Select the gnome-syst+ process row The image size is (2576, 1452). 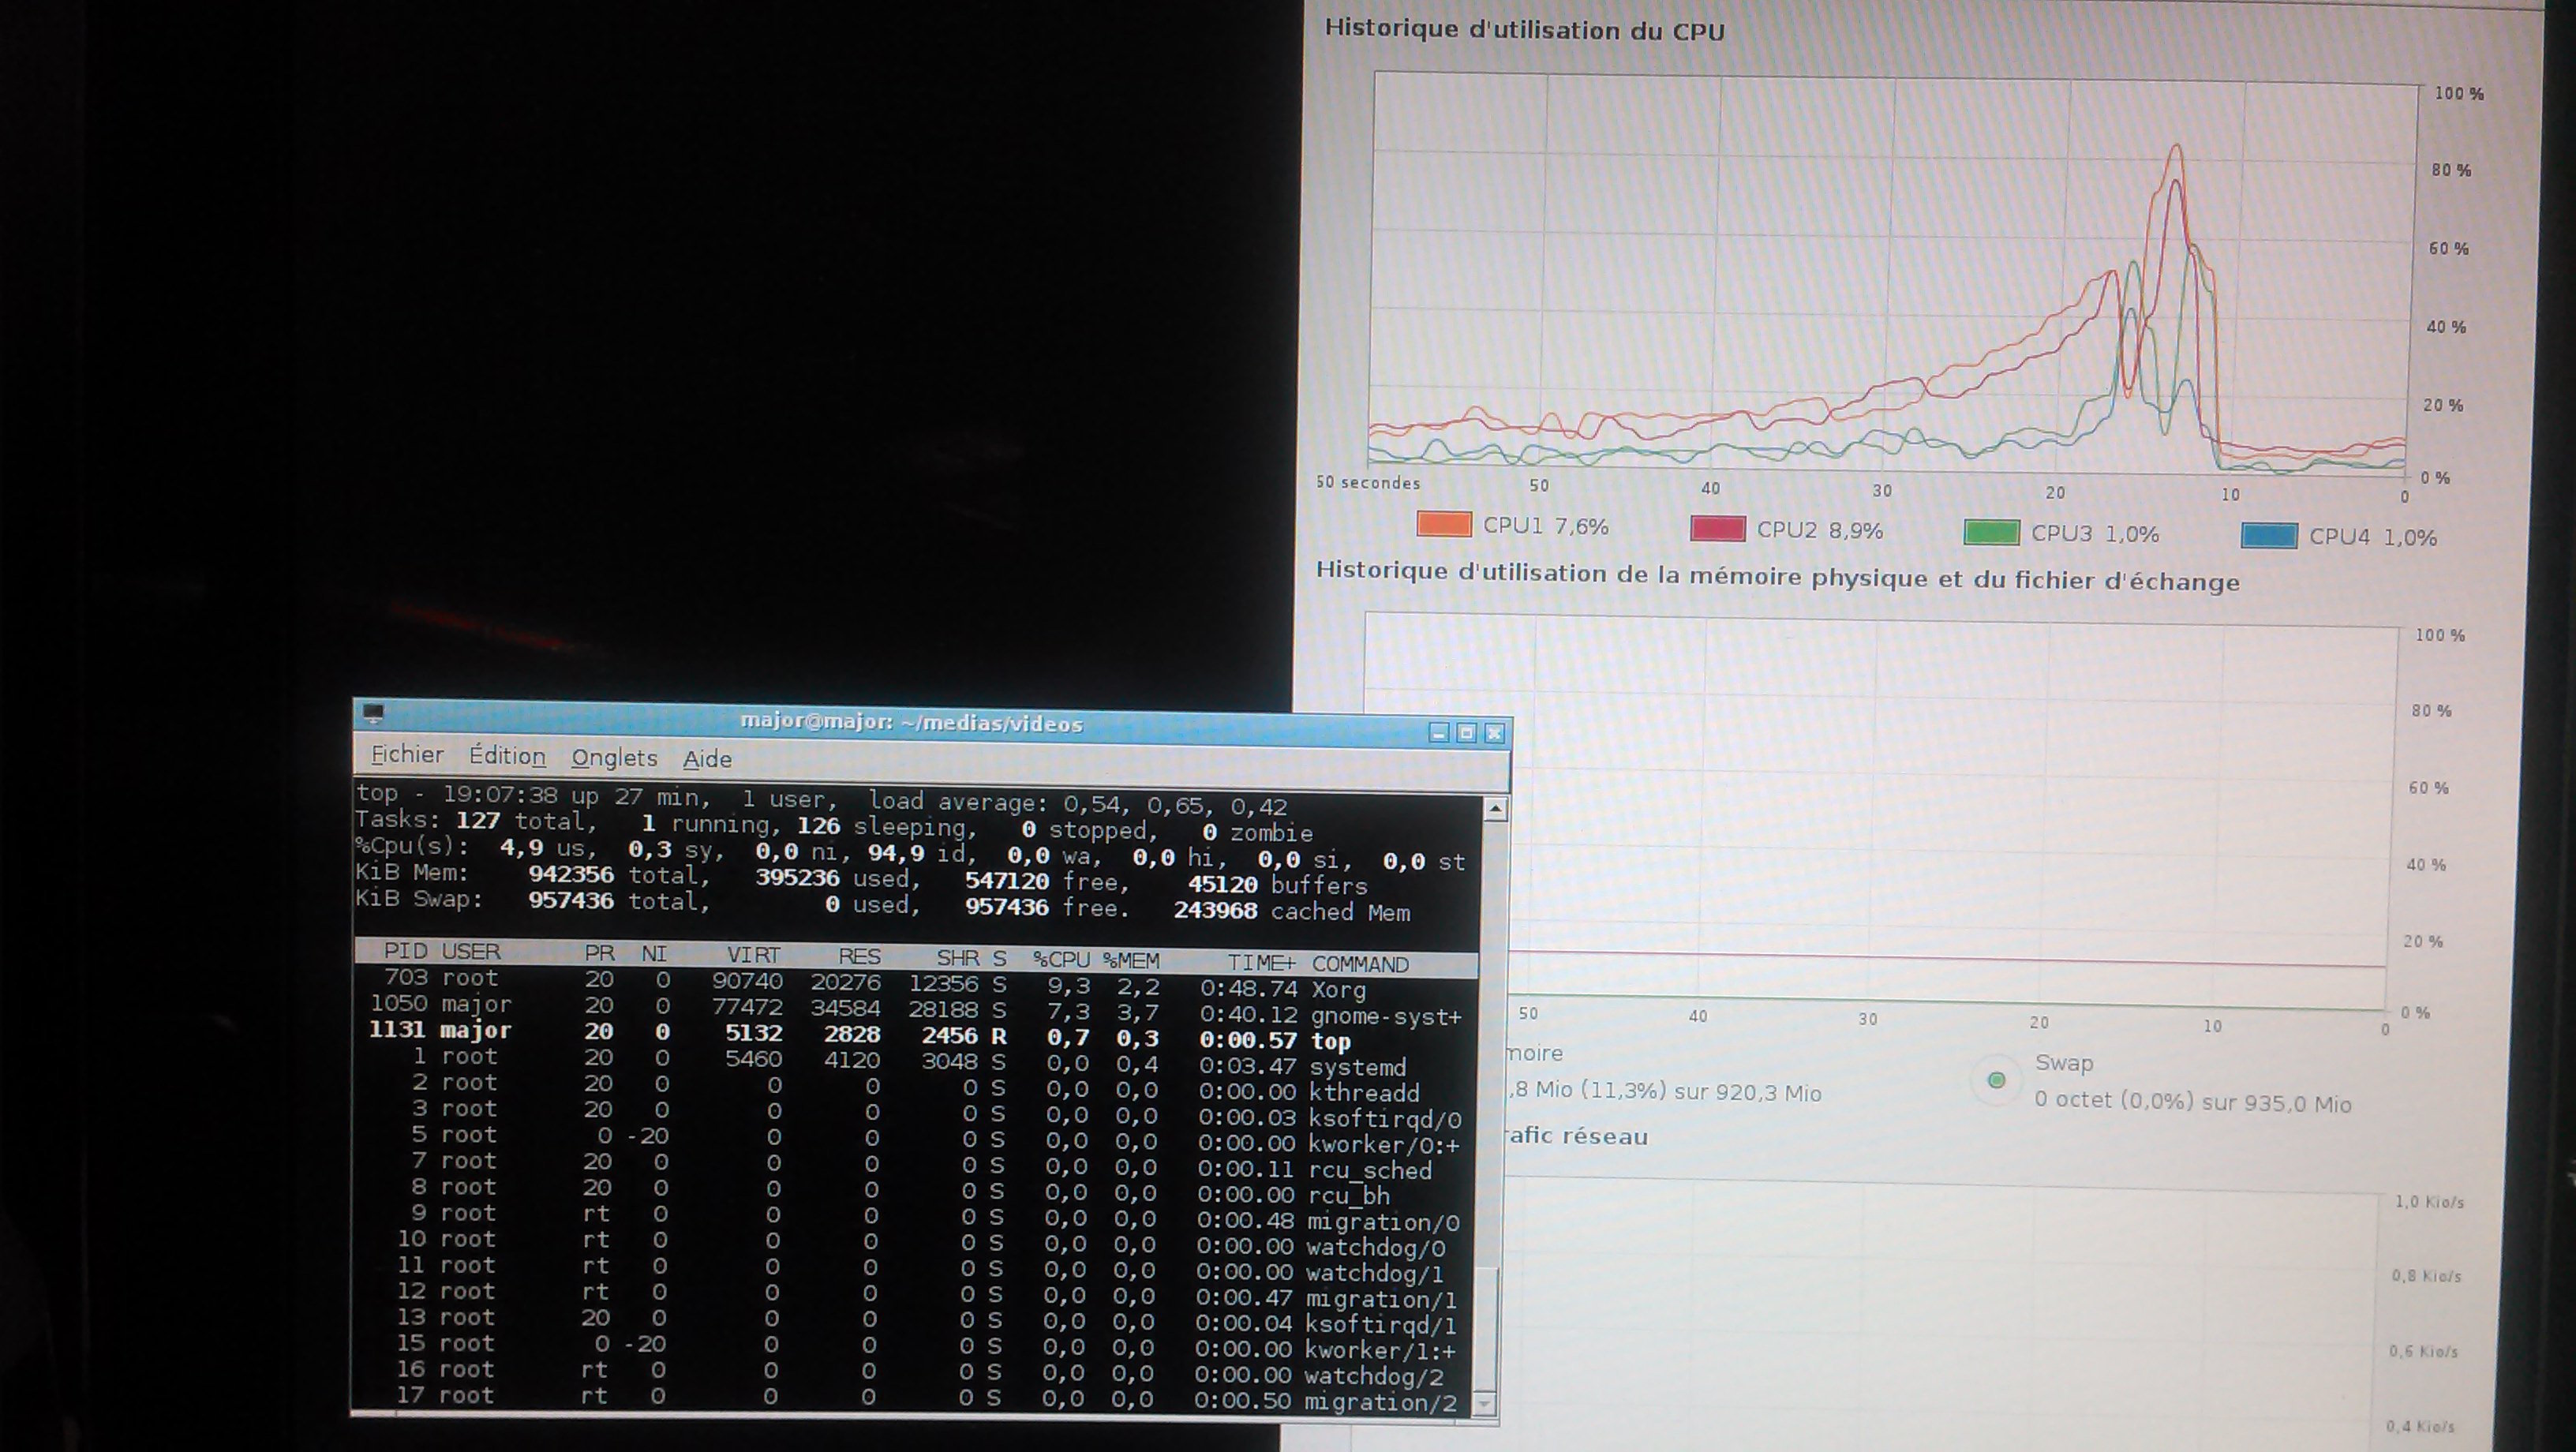915,1010
